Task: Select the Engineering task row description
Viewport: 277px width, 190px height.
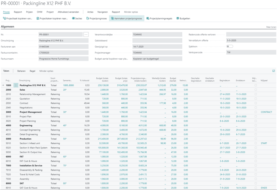Action: (26, 125)
